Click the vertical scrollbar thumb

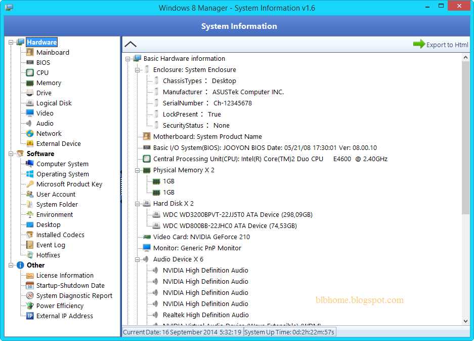(x=465, y=138)
